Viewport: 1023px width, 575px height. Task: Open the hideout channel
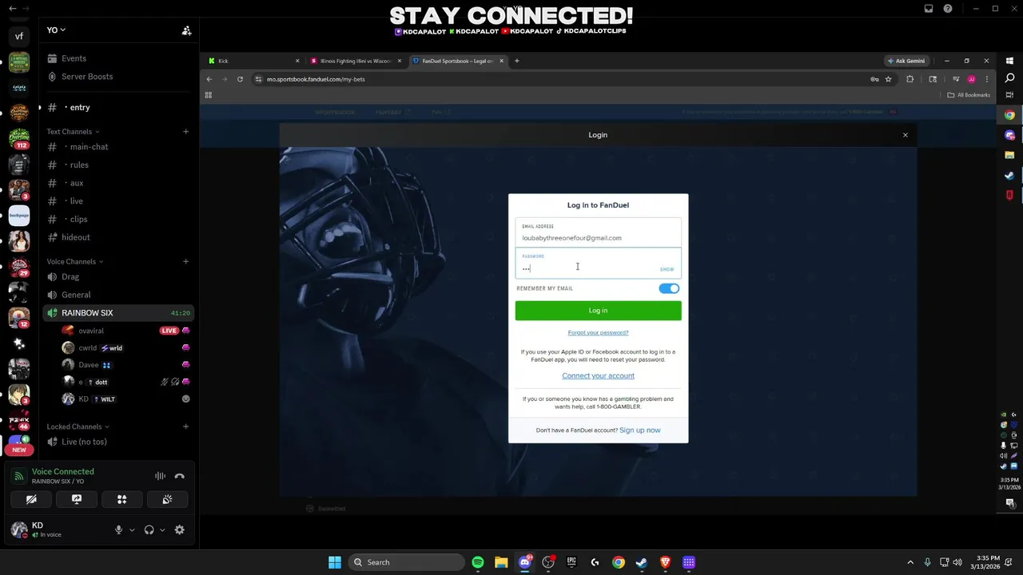(117, 237)
